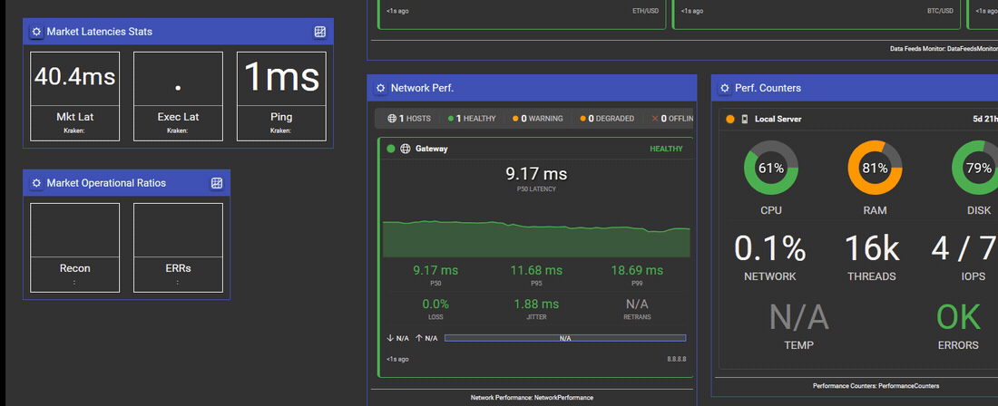Click chart icon in Market Latencies Stats header
Viewport: 998px width, 406px height.
click(320, 32)
